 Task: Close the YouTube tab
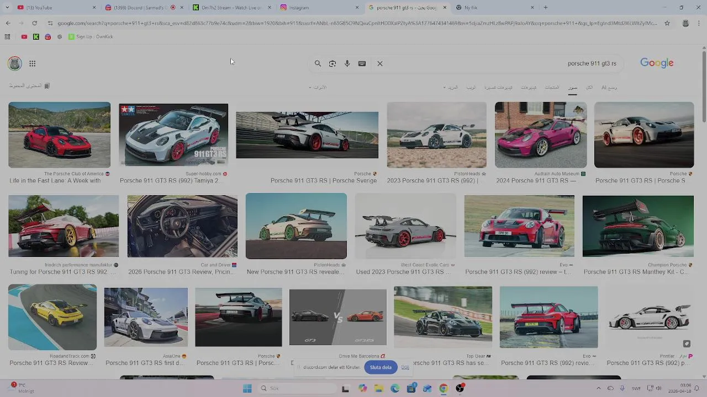(94, 7)
